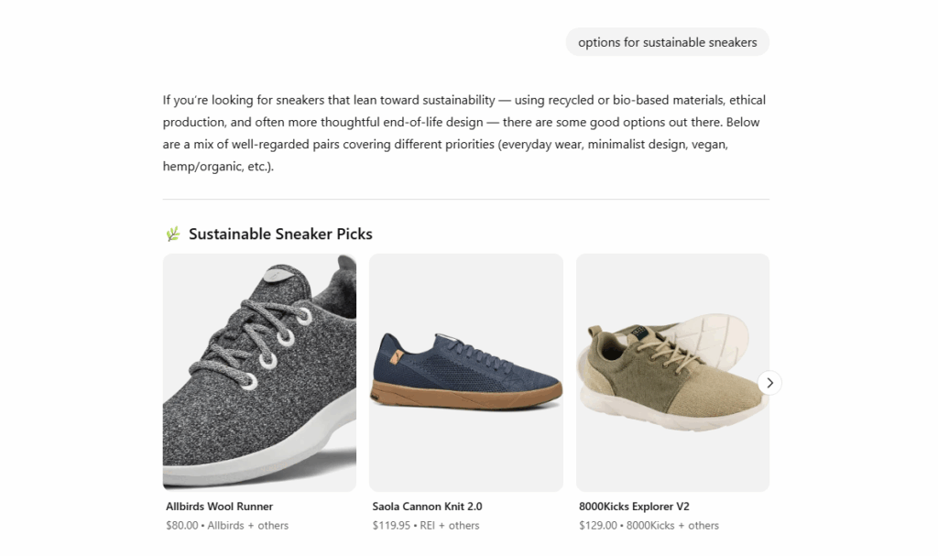Click the leaf icon beside Sustainable Sneaker Picks
938x556 pixels.
[x=173, y=234]
